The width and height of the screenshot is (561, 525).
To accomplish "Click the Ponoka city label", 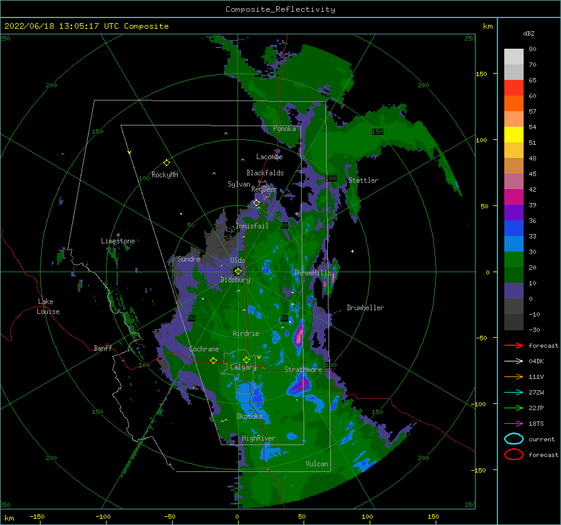I will click(x=284, y=129).
